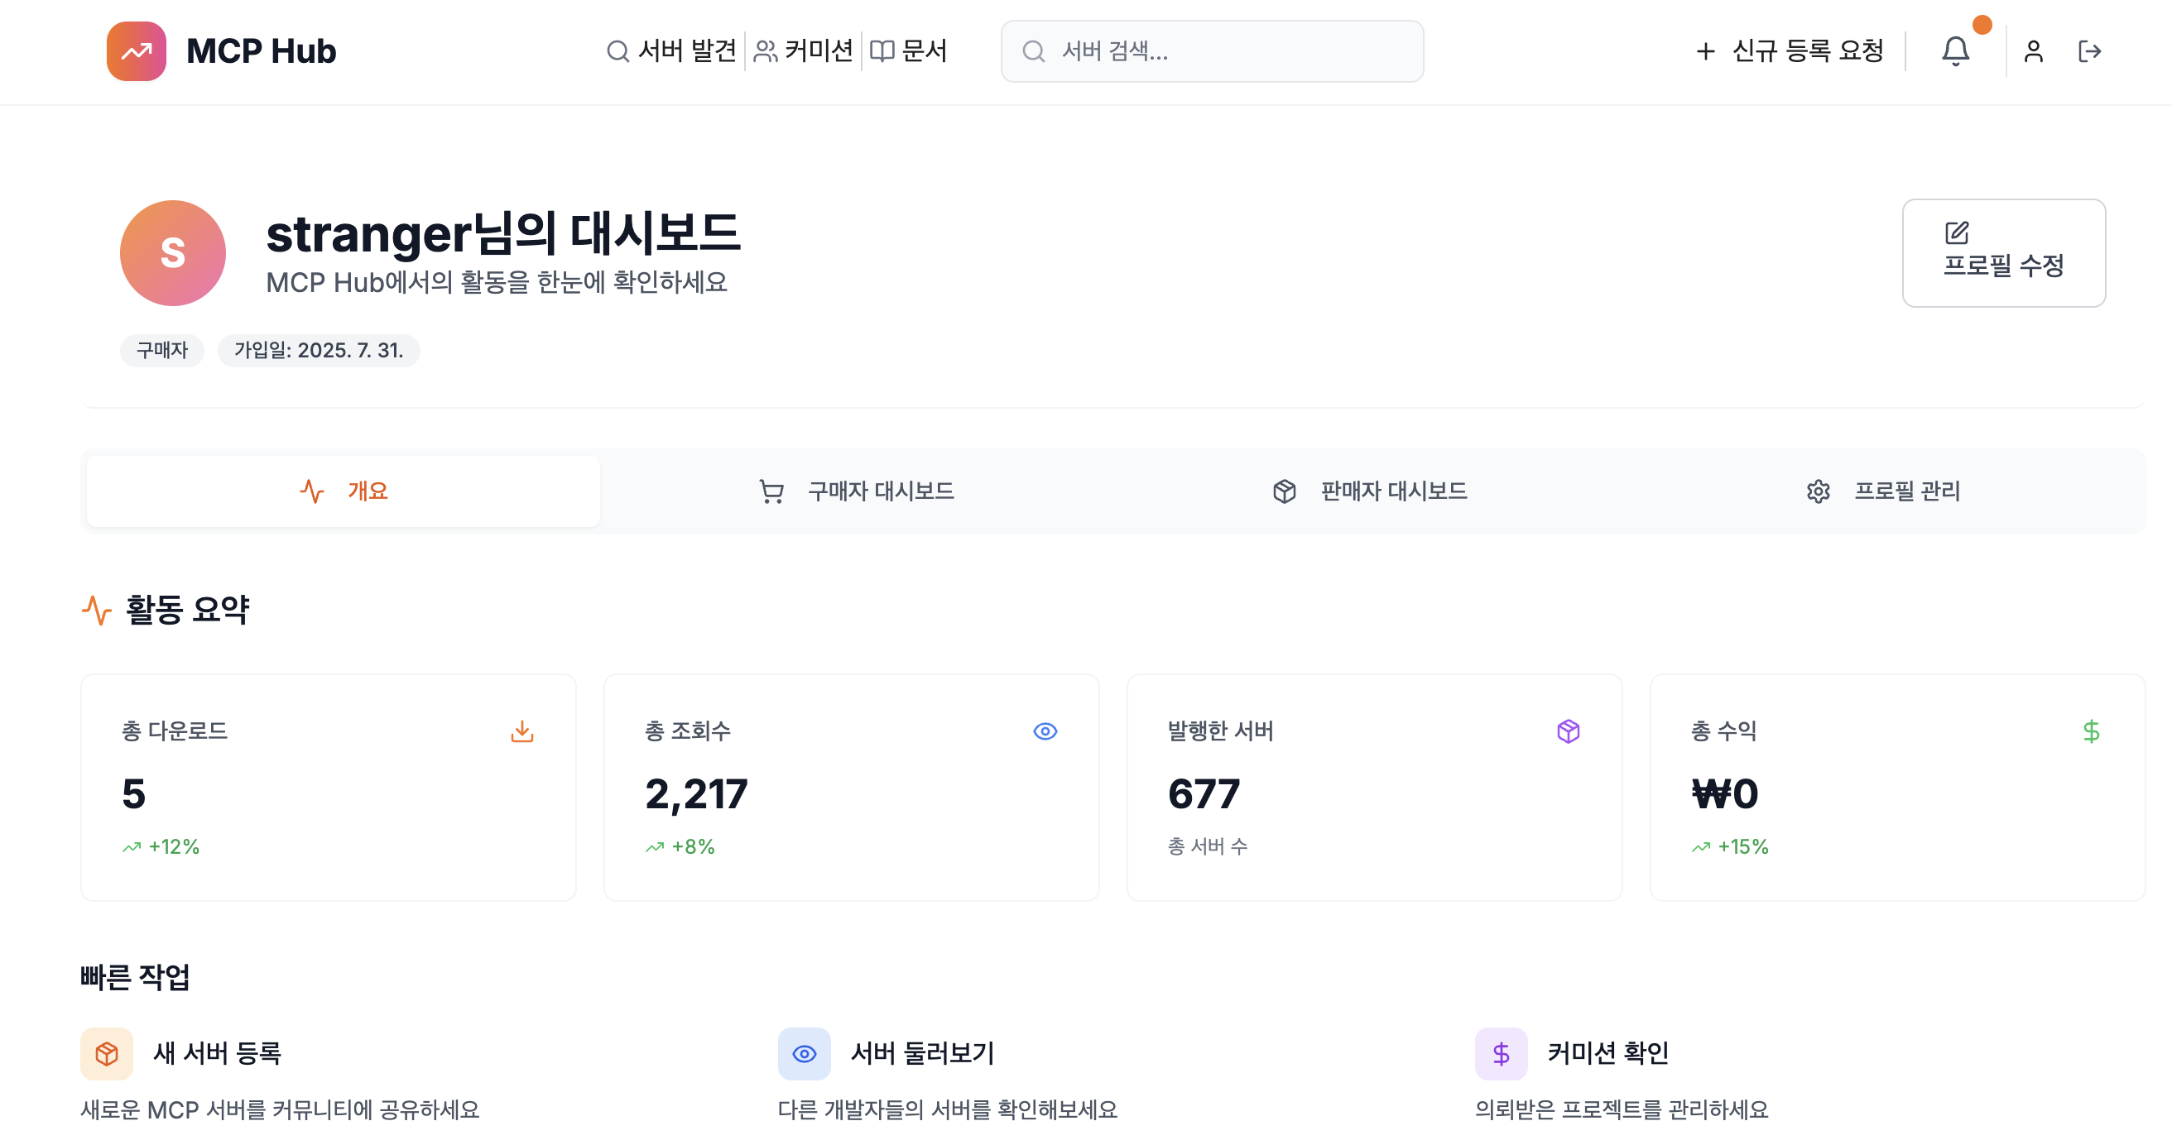This screenshot has height=1145, width=2172.
Task: Click the download icon in 총 다운로드 card
Action: point(522,731)
